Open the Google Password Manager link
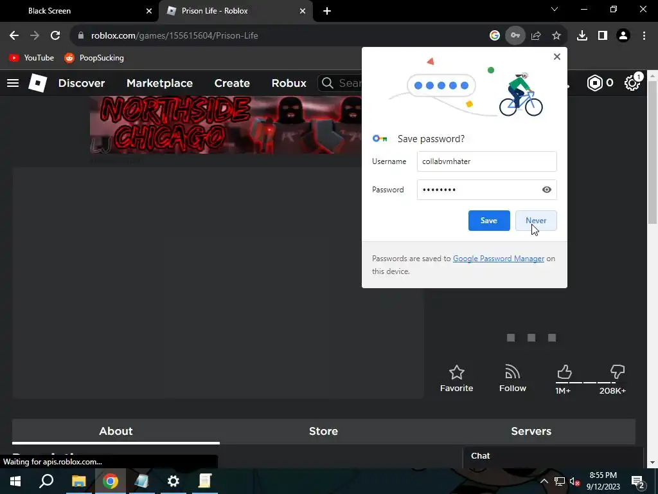 pos(499,259)
